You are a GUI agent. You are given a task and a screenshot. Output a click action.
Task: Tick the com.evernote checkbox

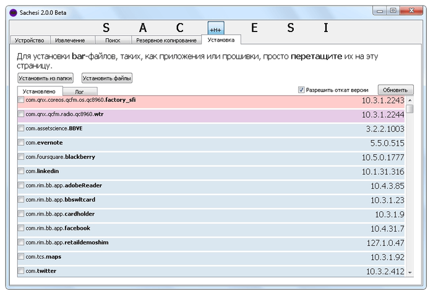(21, 143)
